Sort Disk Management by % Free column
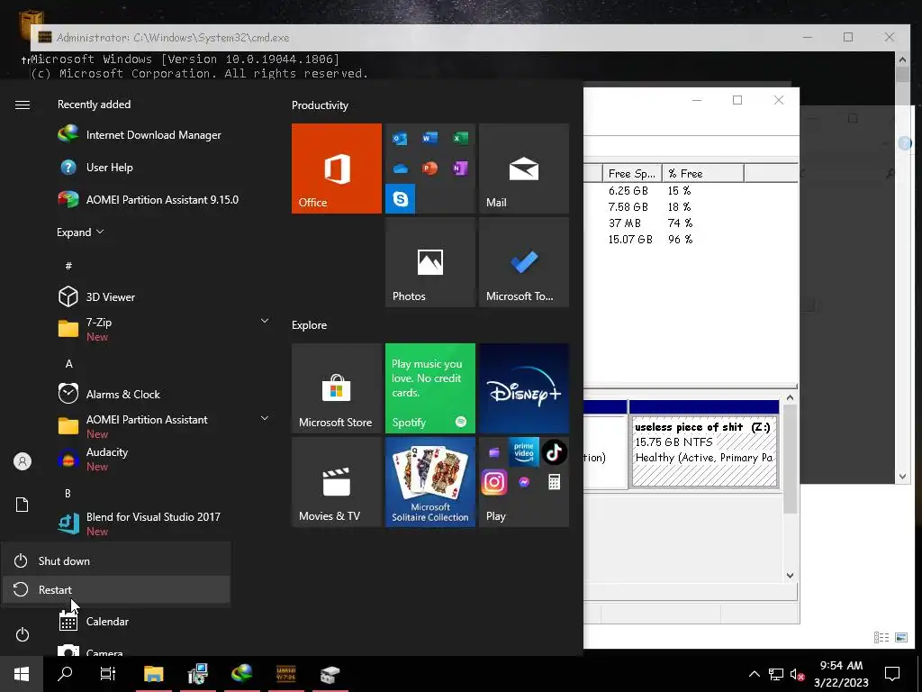 (703, 174)
